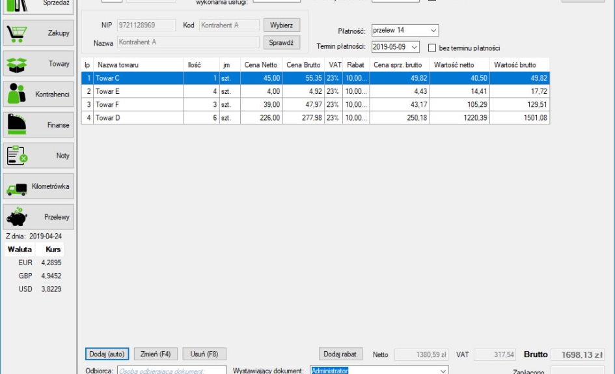This screenshot has width=615, height=374.
Task: Click the Dodaj rabat button
Action: tap(340, 354)
